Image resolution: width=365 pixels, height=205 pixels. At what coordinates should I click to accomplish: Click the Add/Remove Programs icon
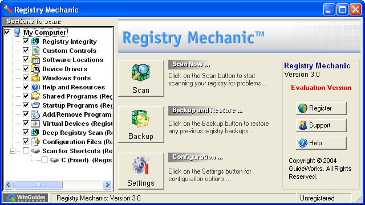[35, 114]
